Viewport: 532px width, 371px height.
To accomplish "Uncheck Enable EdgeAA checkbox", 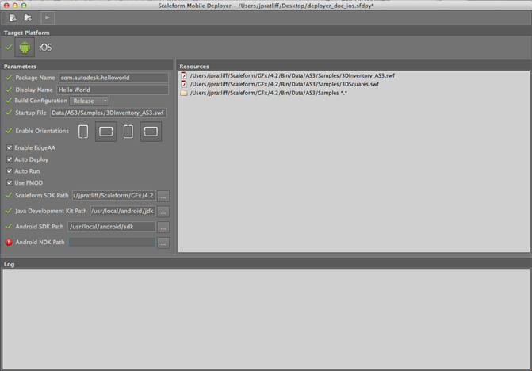I will click(10, 147).
